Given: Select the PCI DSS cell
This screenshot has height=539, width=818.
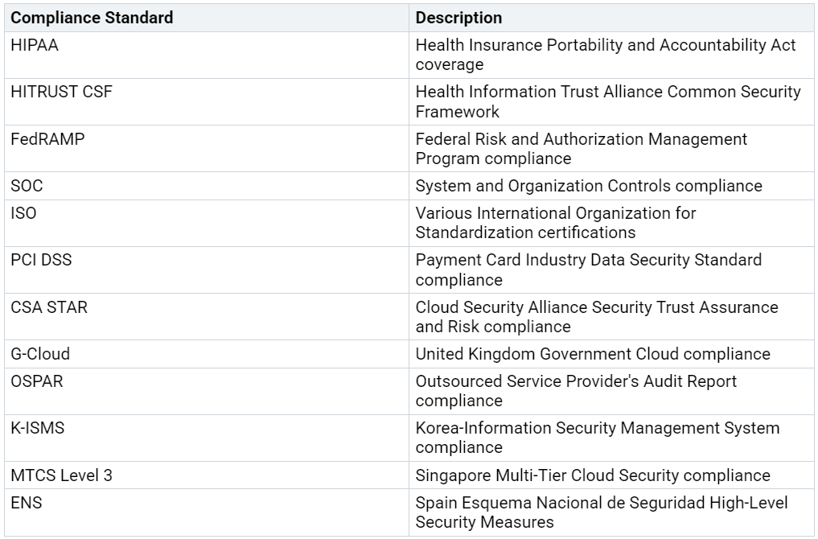Looking at the screenshot, I should tap(207, 269).
